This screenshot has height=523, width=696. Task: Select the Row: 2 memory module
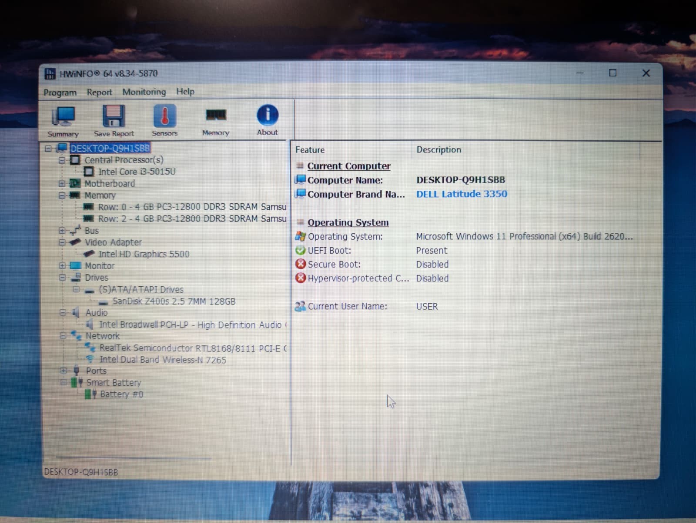pos(192,218)
